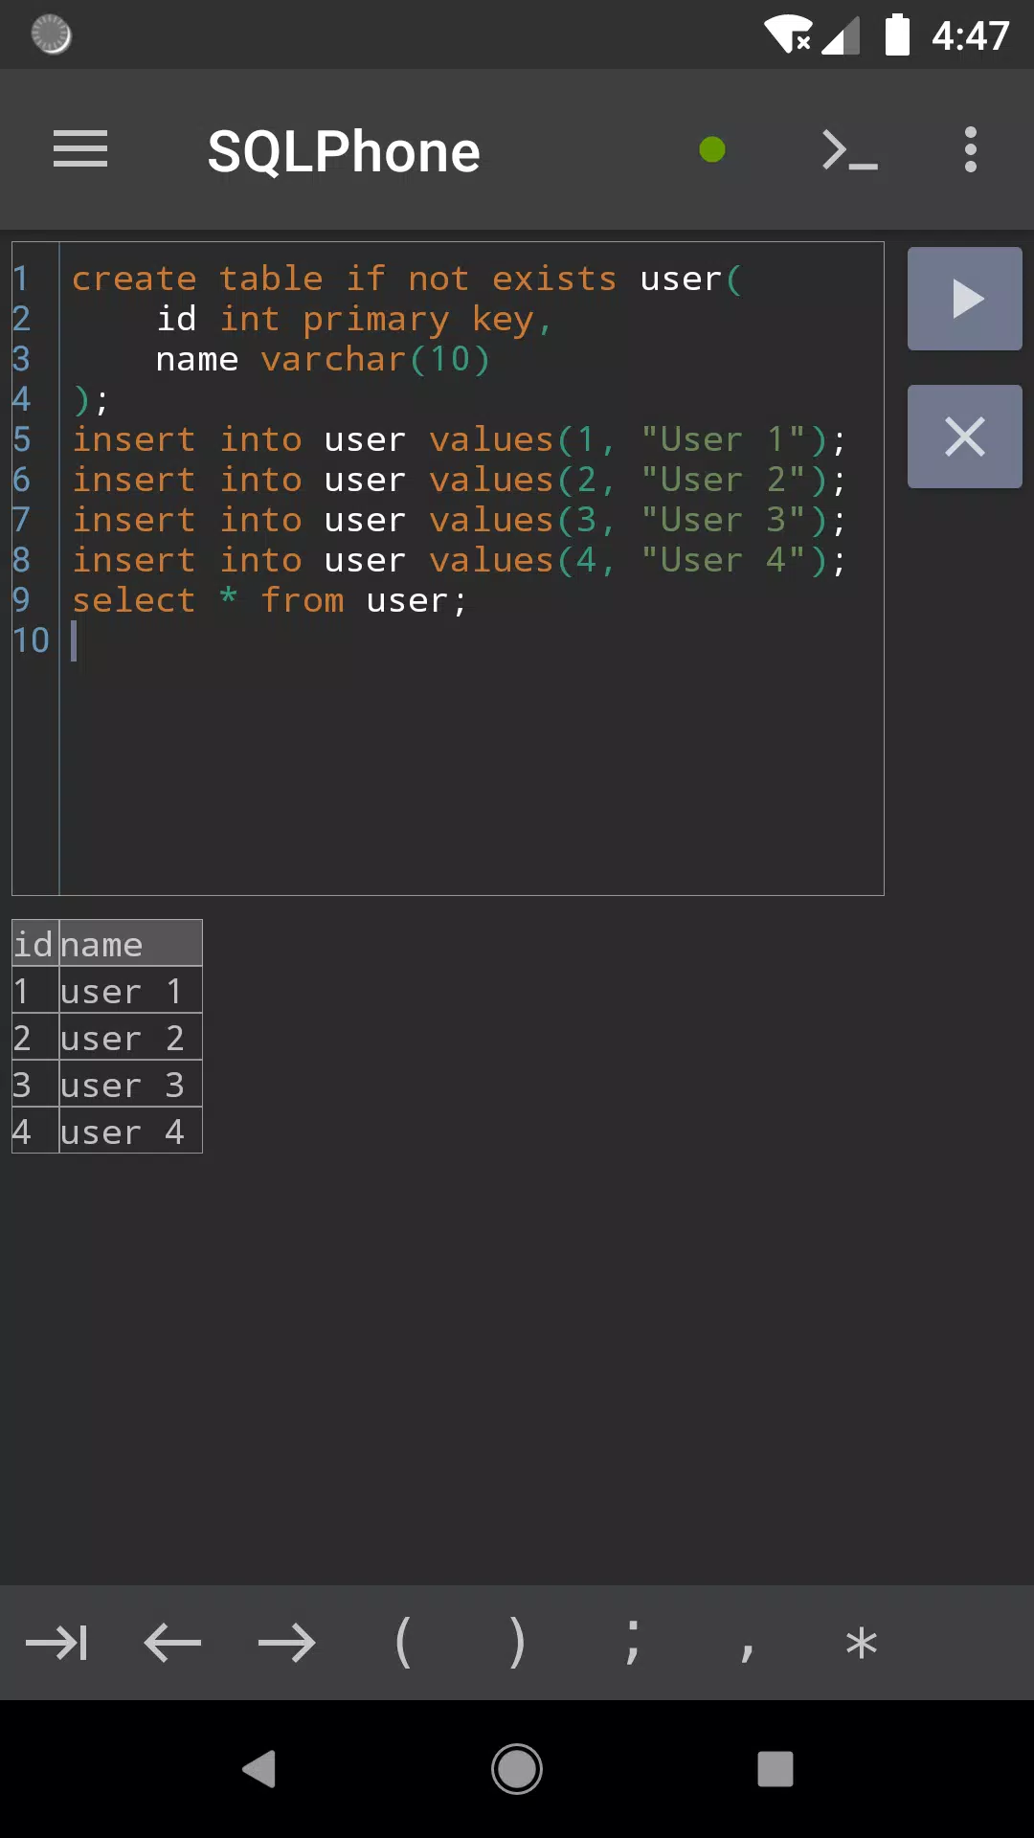Image resolution: width=1034 pixels, height=1838 pixels.
Task: Select result cell 'user 2'
Action: (130, 1038)
